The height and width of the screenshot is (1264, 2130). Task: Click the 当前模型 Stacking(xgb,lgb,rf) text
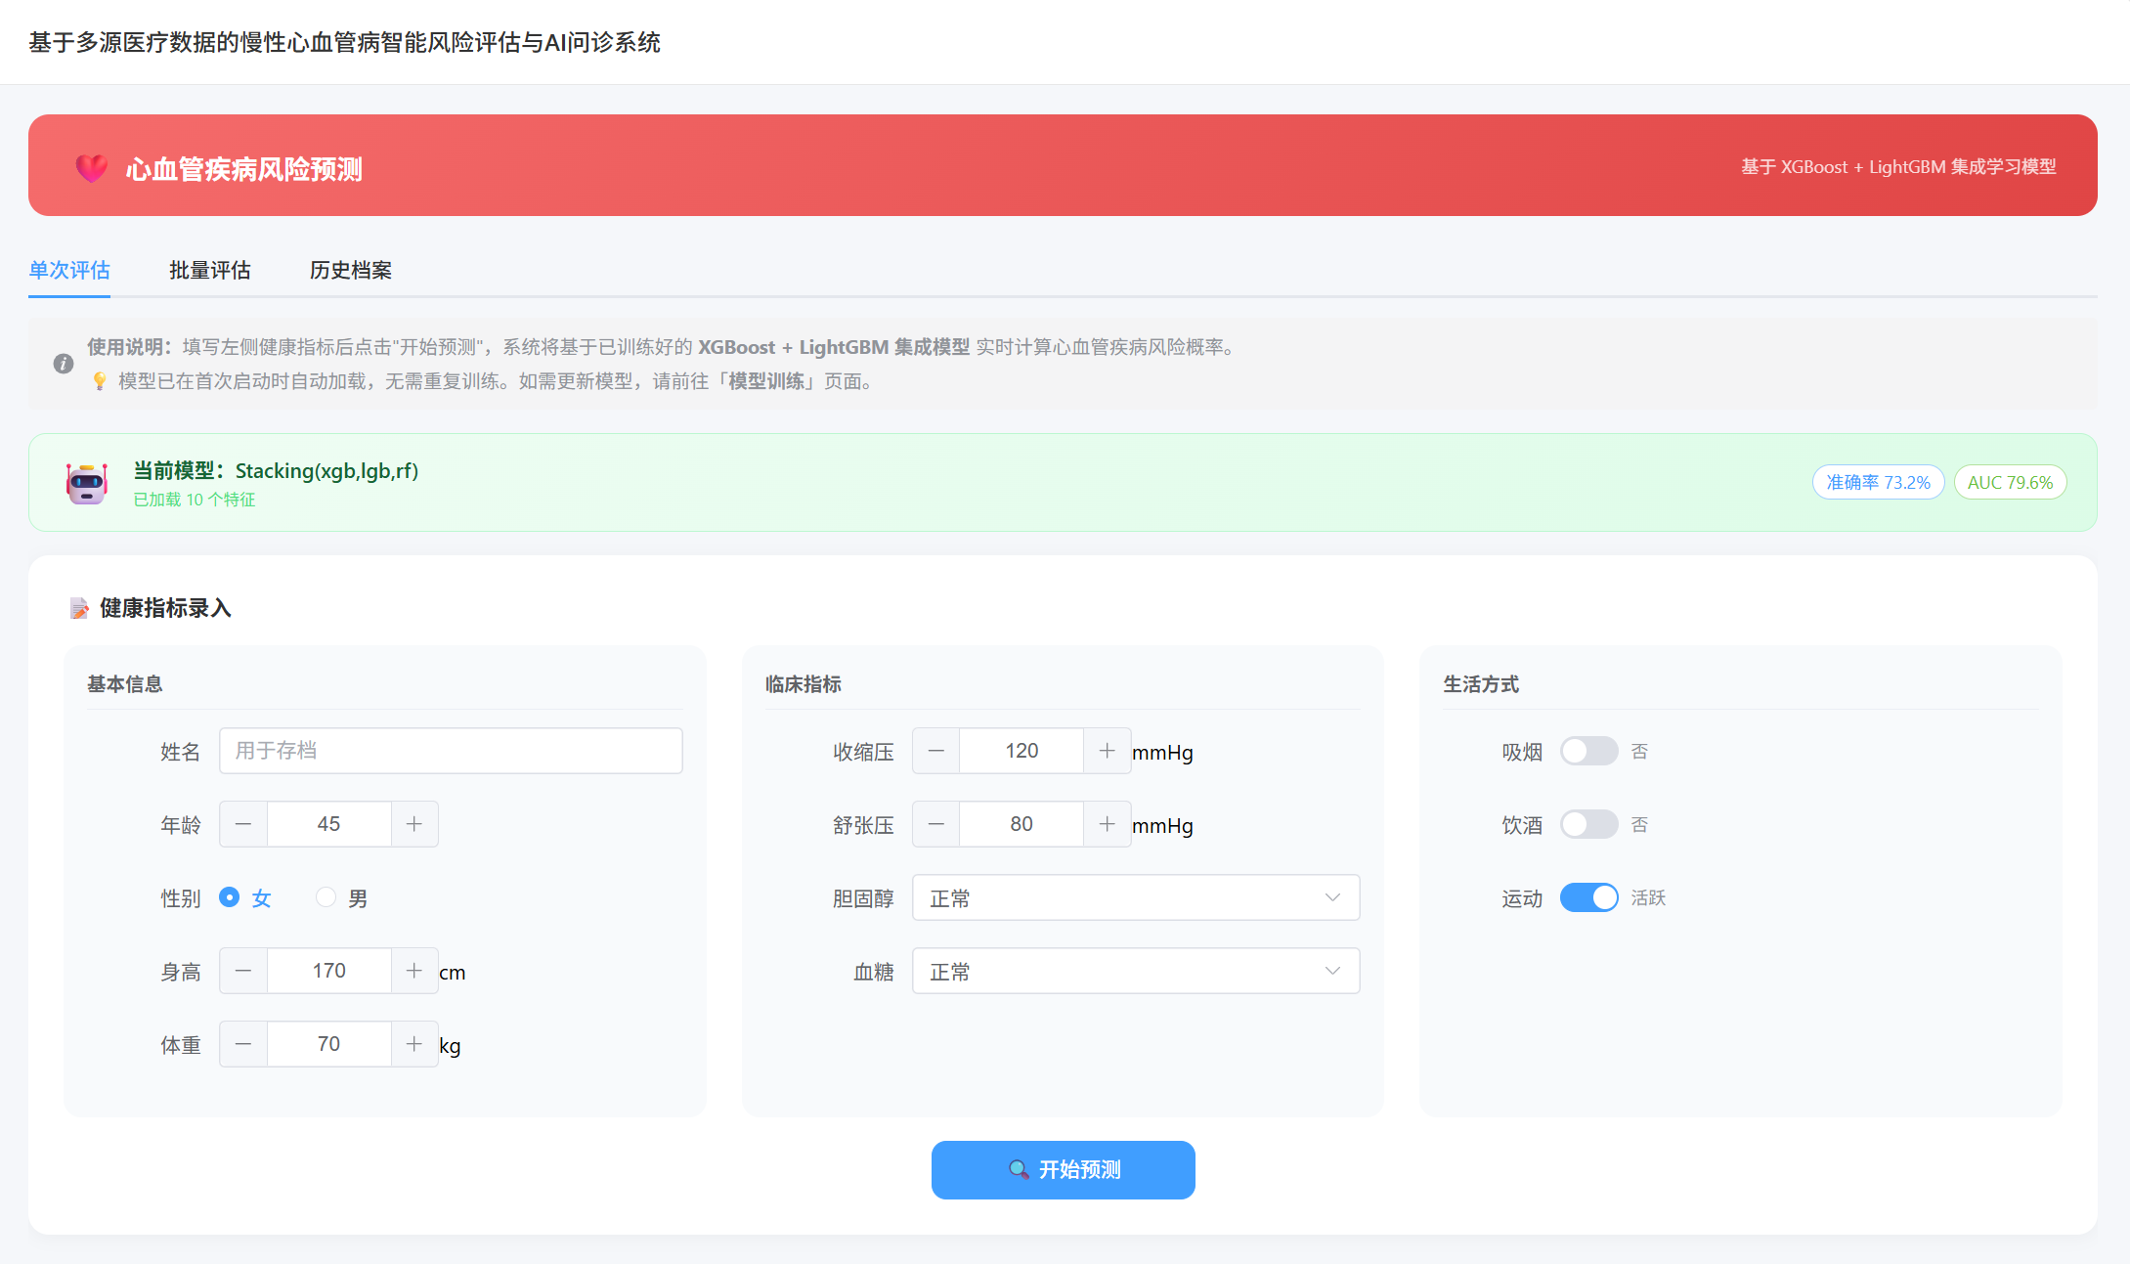click(x=276, y=471)
